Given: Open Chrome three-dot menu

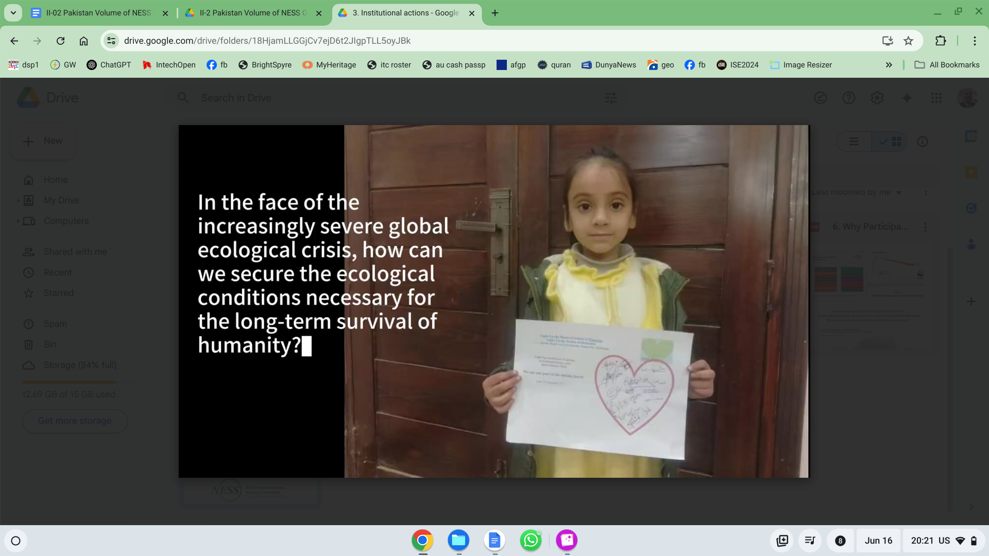Looking at the screenshot, I should pyautogui.click(x=975, y=41).
